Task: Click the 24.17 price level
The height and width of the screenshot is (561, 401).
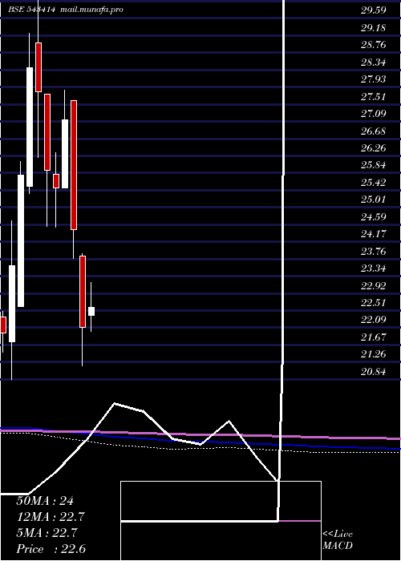Action: 374,234
